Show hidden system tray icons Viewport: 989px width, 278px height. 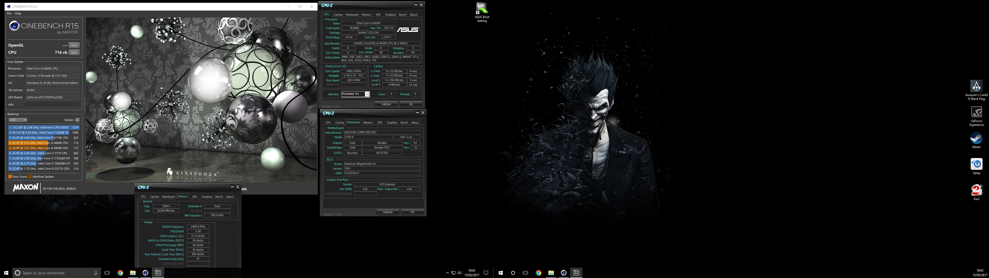click(x=447, y=273)
